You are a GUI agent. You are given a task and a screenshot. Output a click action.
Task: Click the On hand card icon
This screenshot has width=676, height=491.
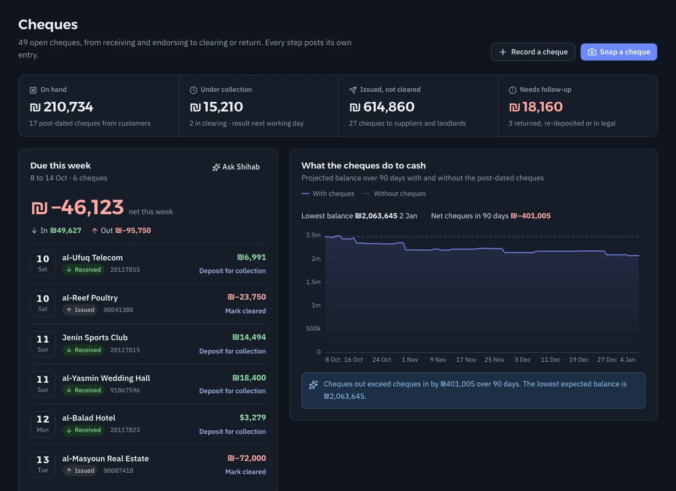(x=33, y=90)
